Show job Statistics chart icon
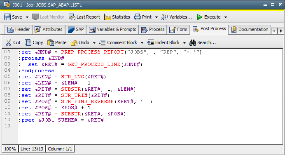Image resolution: width=285 pixels, height=155 pixels. (x=107, y=17)
